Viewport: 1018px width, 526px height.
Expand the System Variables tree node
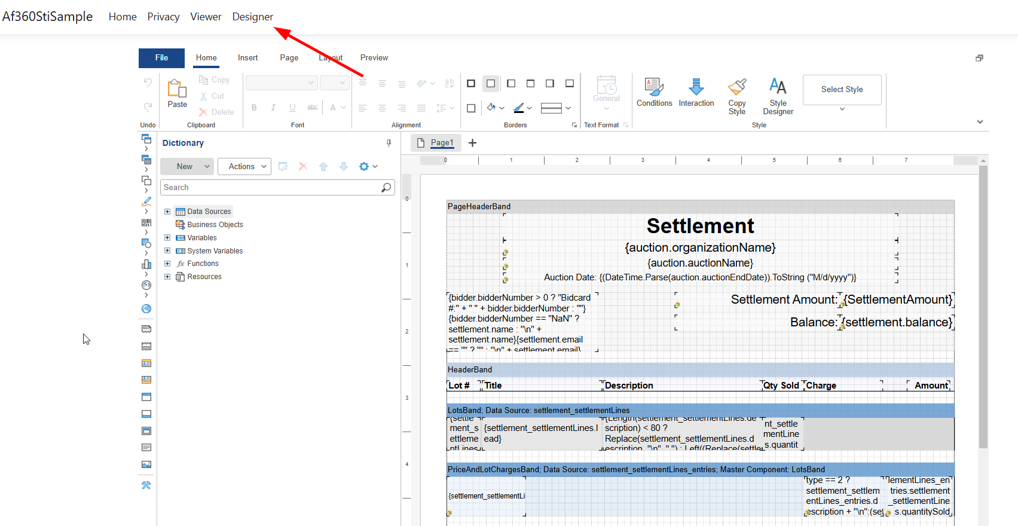click(167, 251)
